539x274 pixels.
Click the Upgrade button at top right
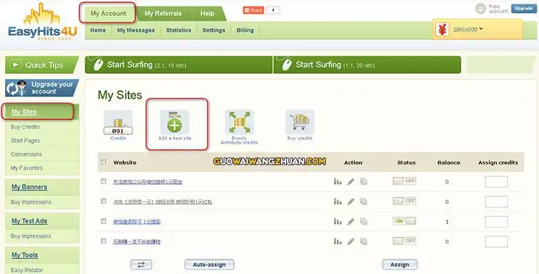point(524,9)
